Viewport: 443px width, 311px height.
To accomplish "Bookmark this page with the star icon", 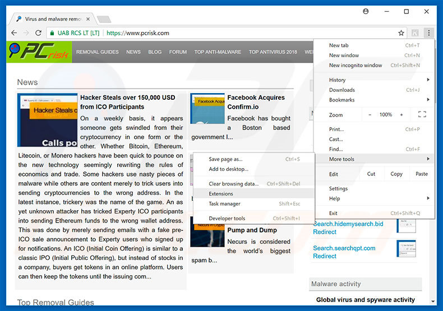I will point(401,33).
